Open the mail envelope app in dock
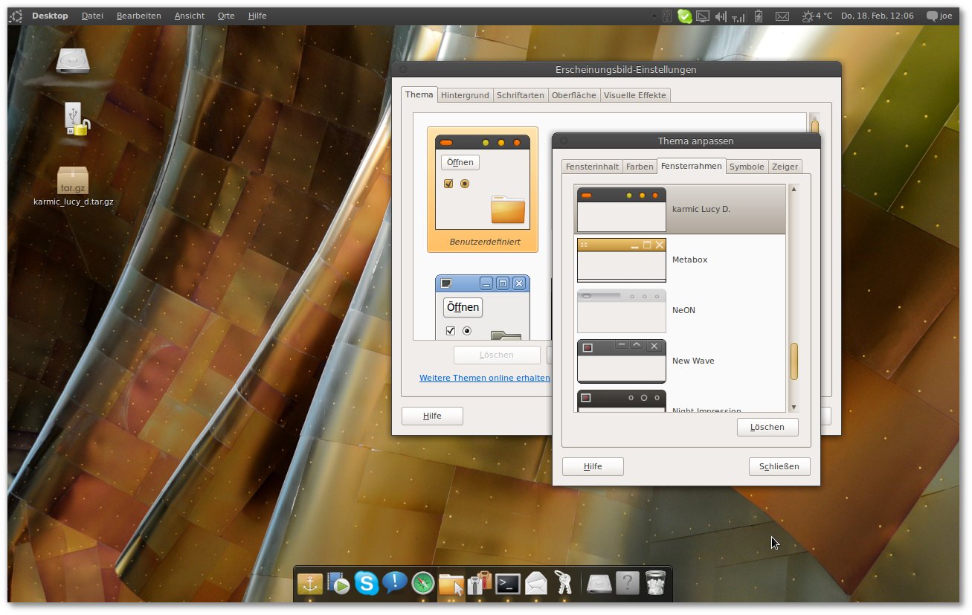Viewport: 972px width, 615px height. [536, 584]
